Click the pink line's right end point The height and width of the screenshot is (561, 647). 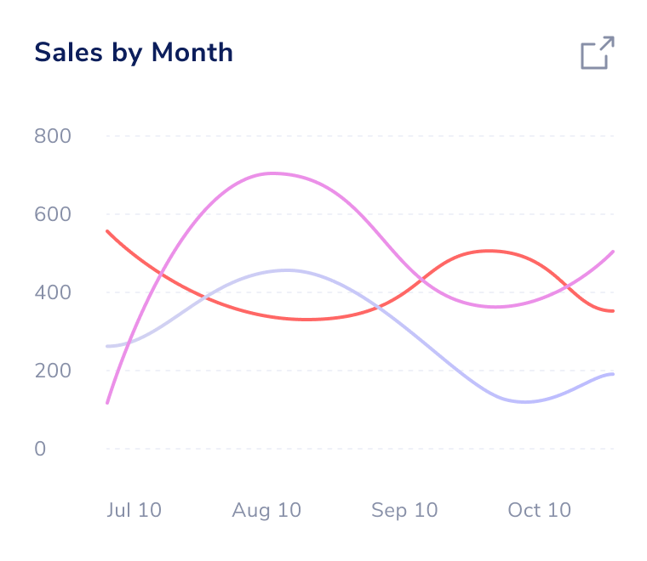tap(613, 252)
